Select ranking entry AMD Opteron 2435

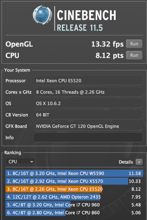(x=74, y=197)
